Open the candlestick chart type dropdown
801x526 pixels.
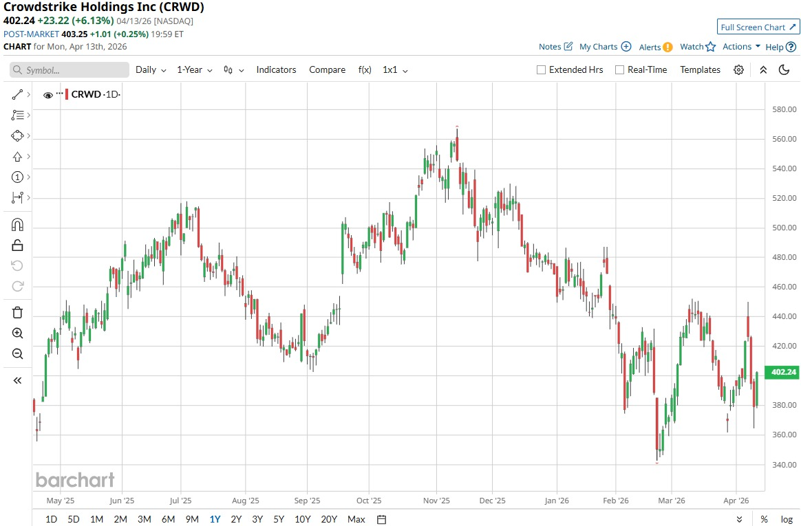pos(233,70)
